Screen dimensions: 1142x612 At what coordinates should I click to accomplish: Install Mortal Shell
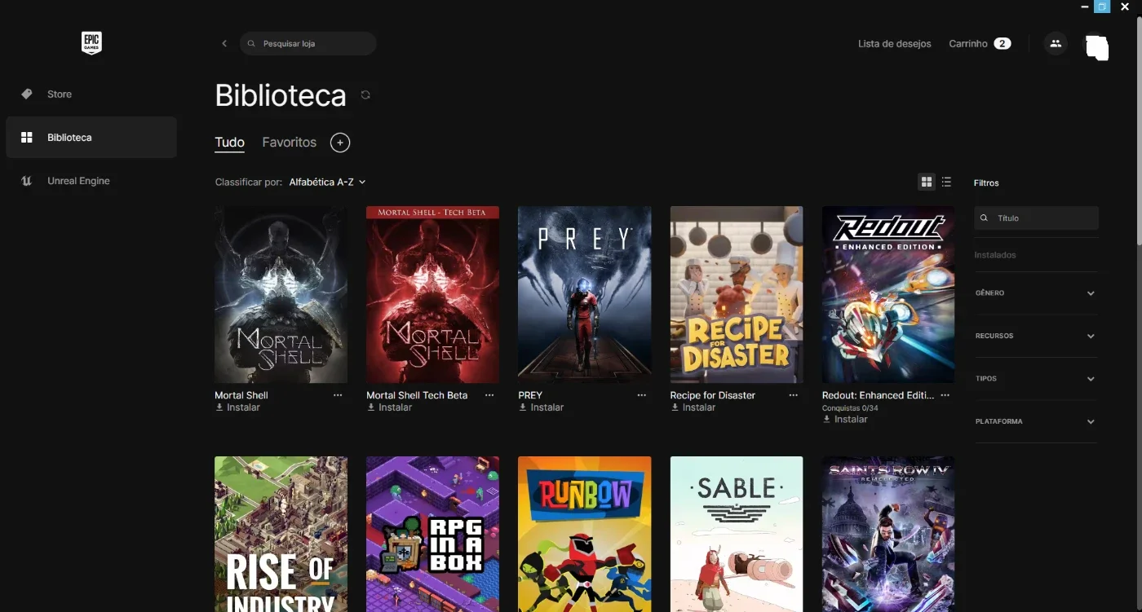coord(237,407)
